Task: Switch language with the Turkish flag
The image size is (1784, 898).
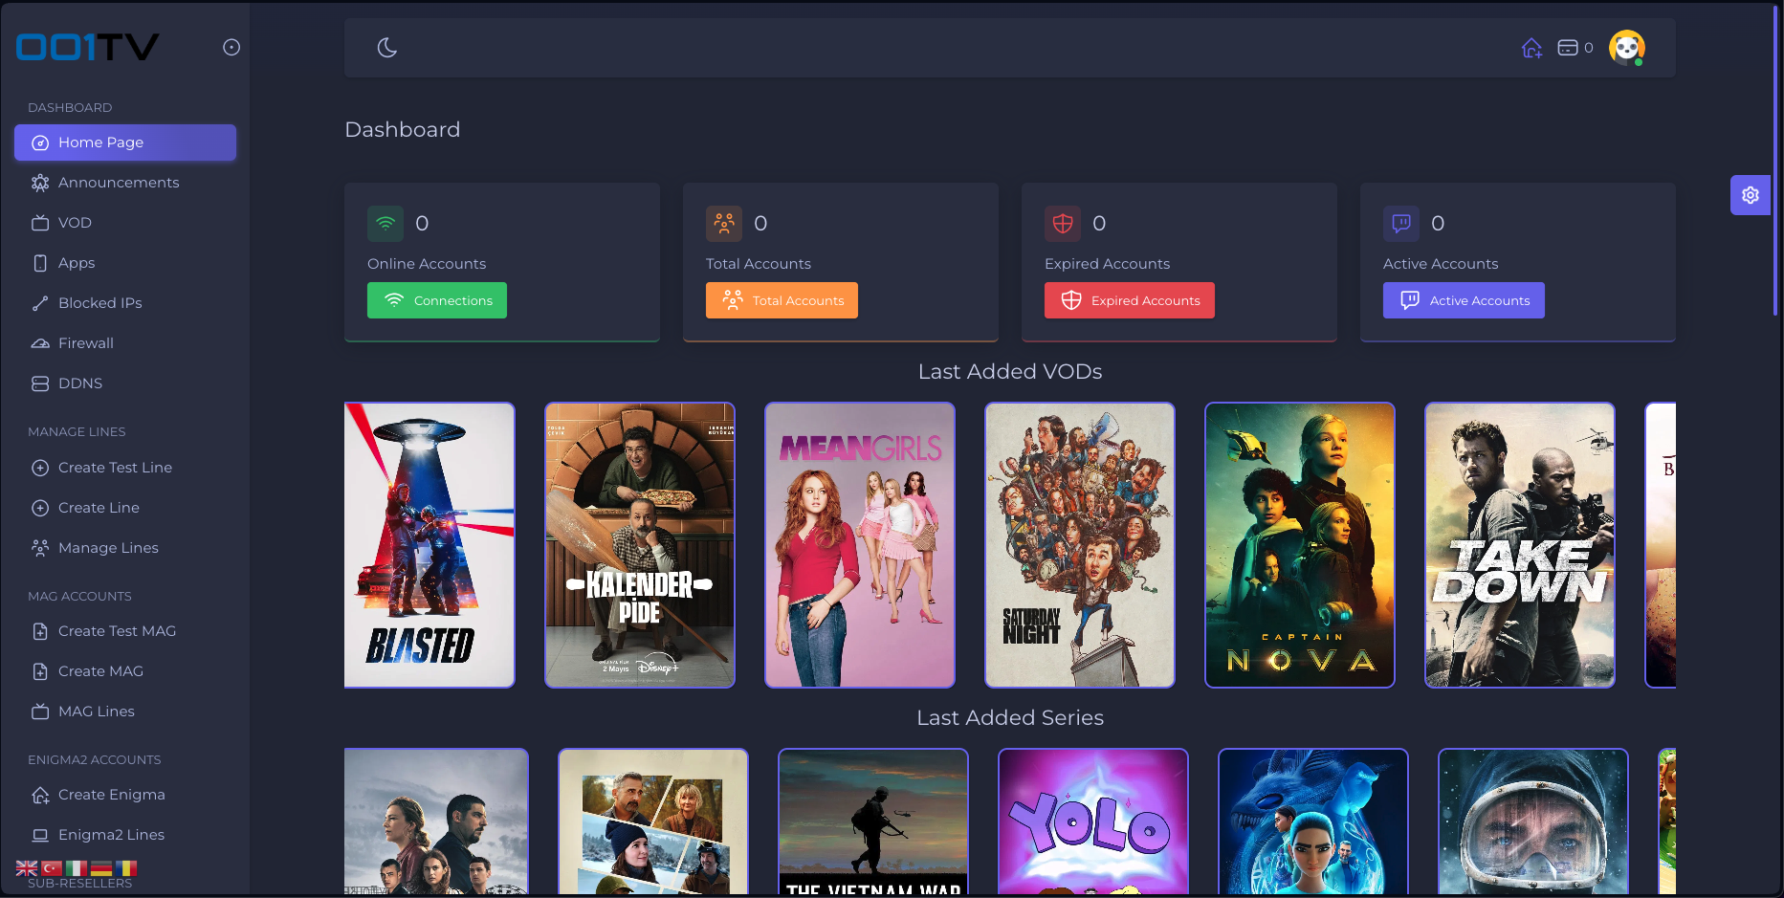Action: point(52,868)
